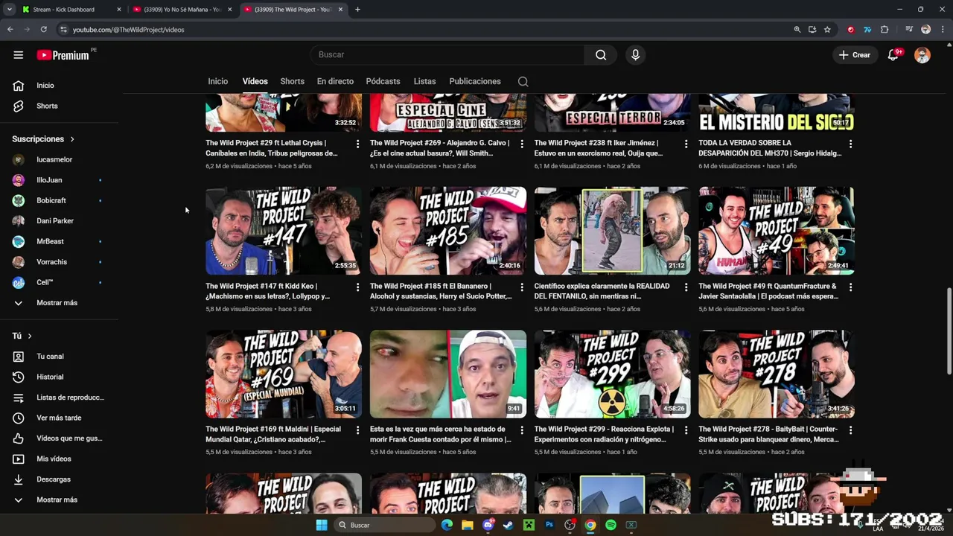This screenshot has height=536, width=953.
Task: Open the hamburger guide menu
Action: [18, 54]
